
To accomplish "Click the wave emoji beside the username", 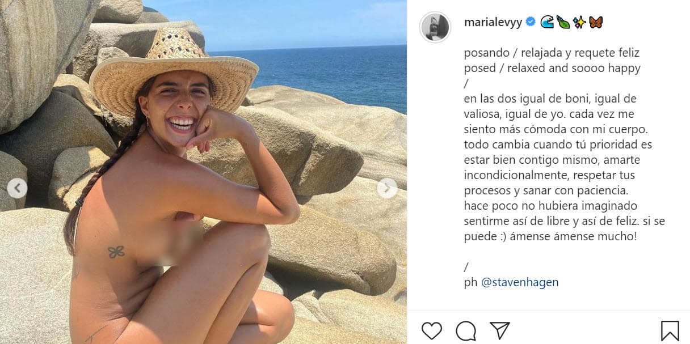I will tap(547, 22).
